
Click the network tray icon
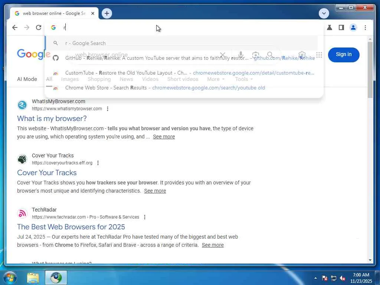334,278
